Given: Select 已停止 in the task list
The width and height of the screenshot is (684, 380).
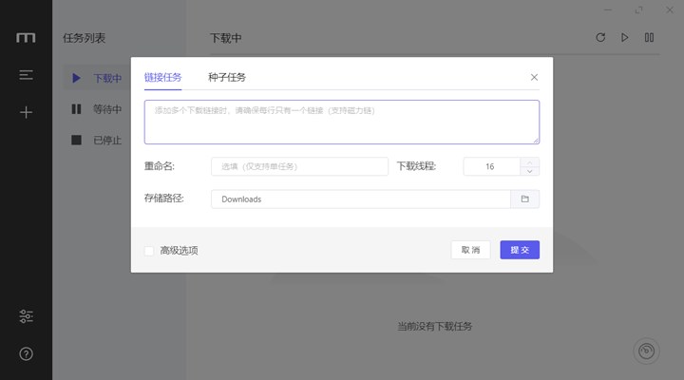Looking at the screenshot, I should [97, 140].
